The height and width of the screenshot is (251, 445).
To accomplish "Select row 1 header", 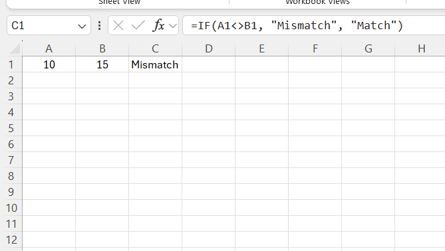I will [x=11, y=64].
